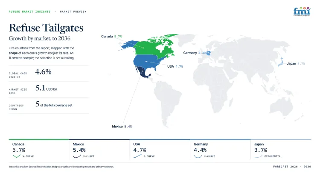Click Future Market Insights header text
This screenshot has width=320, height=179.
click(x=29, y=11)
